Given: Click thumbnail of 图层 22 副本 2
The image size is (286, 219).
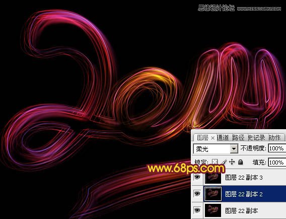Looking at the screenshot, I should 213,194.
